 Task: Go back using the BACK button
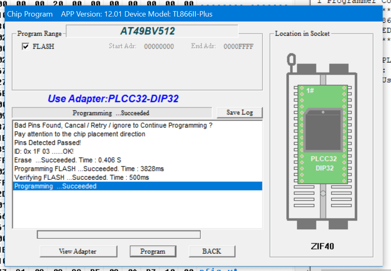pos(212,251)
